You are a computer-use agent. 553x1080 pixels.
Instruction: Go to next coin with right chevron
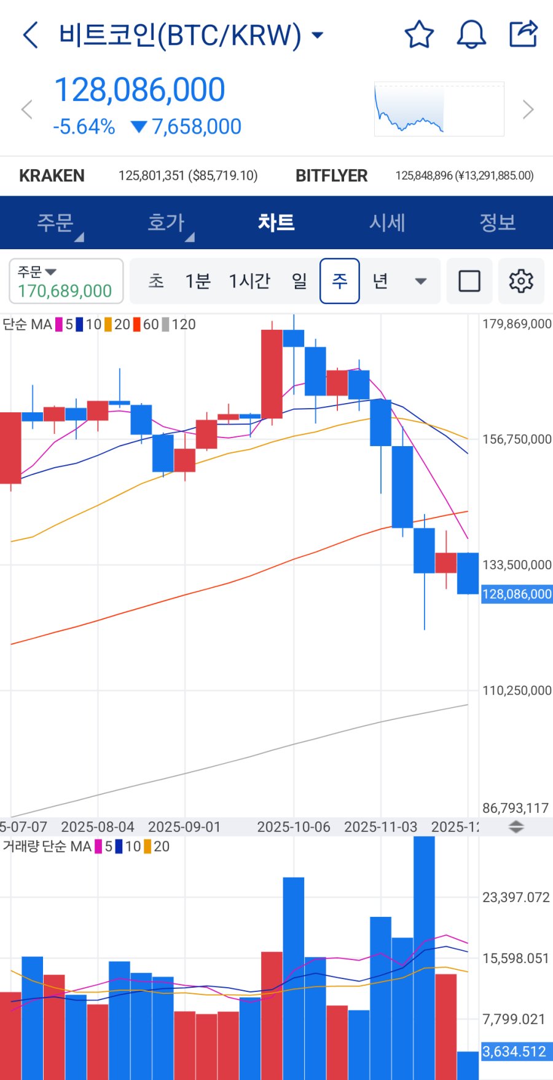528,110
